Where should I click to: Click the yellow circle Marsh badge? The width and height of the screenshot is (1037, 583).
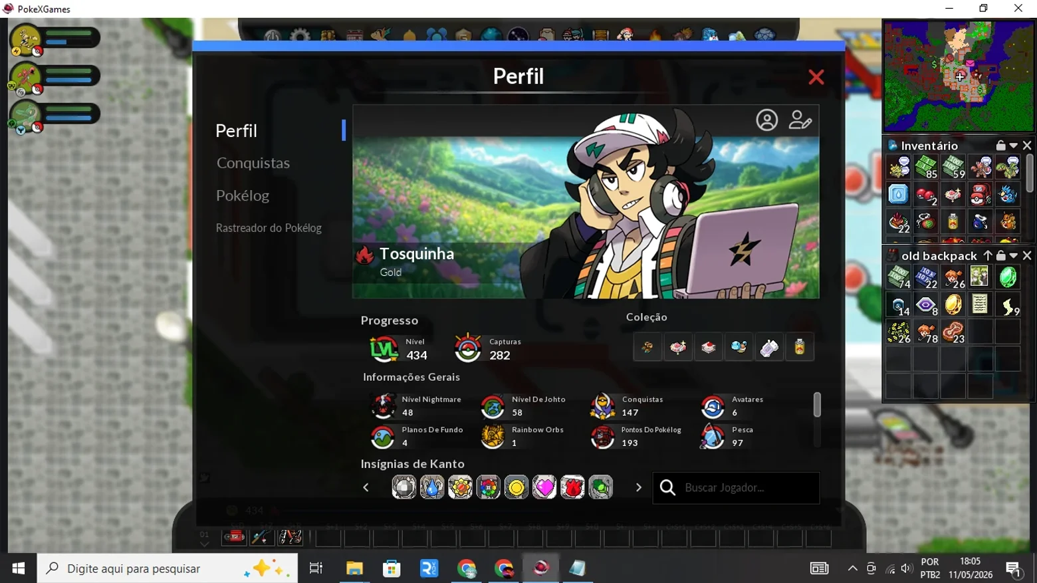(x=517, y=488)
